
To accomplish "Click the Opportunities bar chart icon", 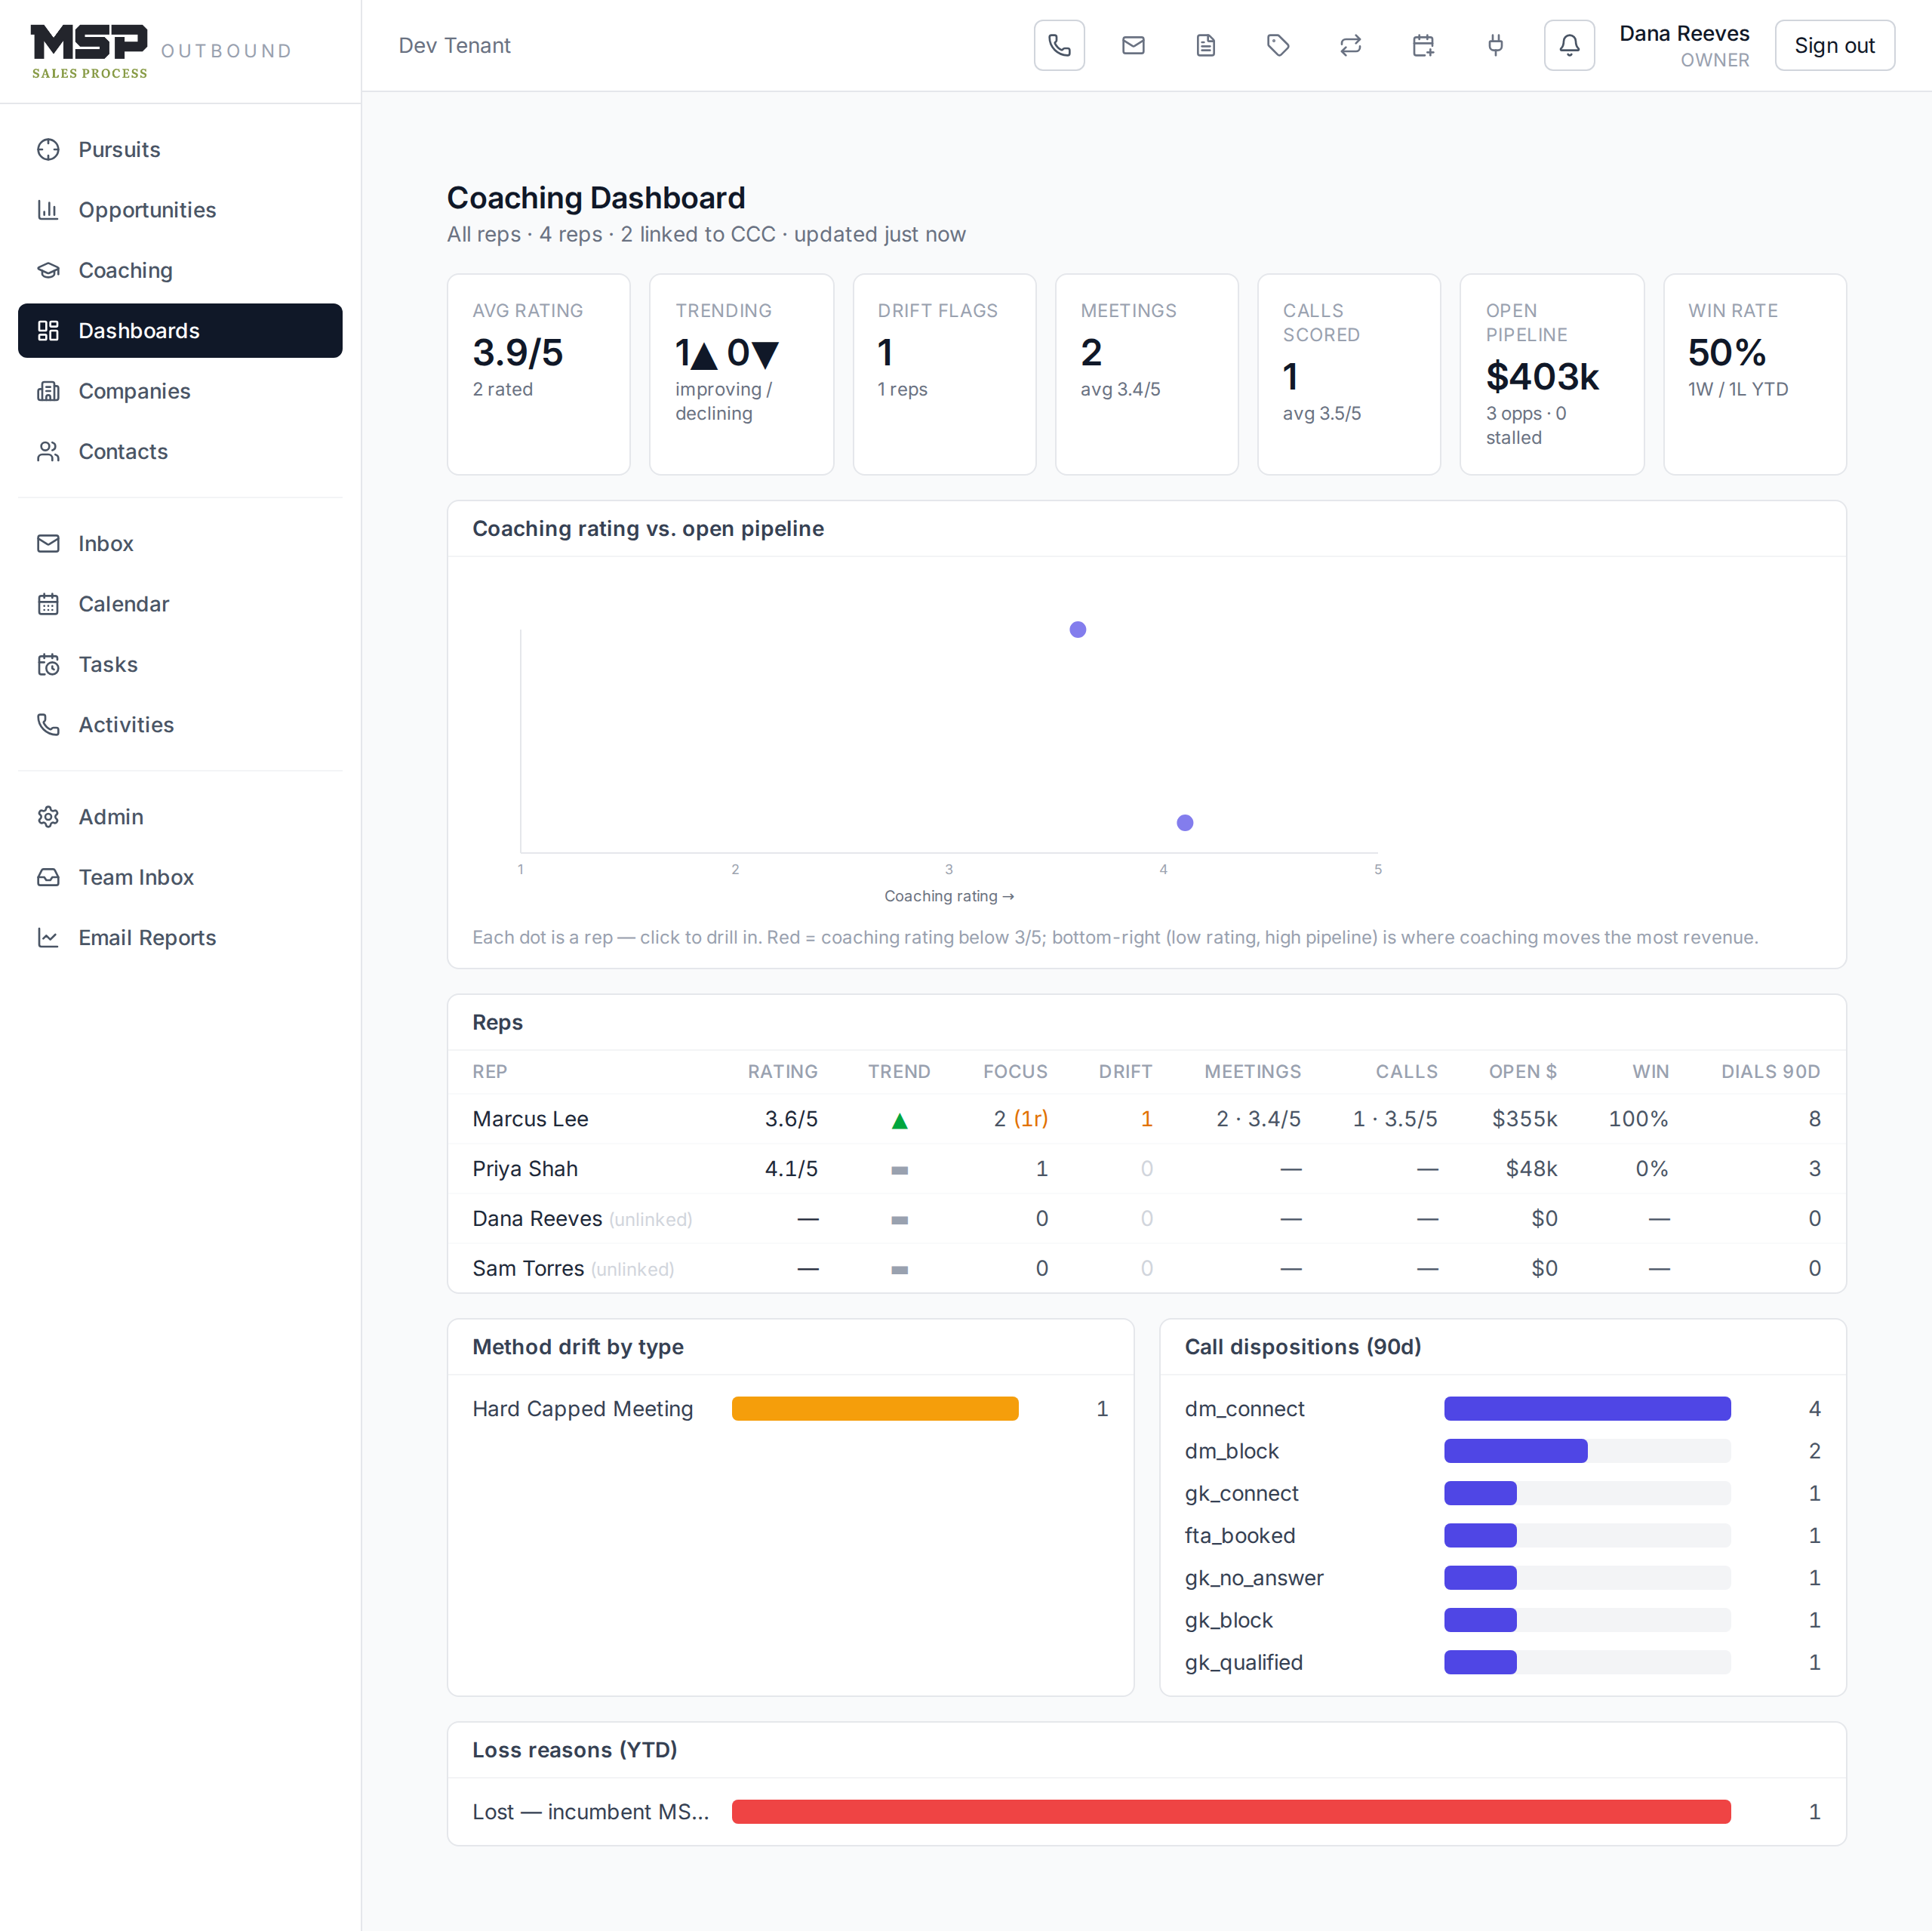I will 48,210.
